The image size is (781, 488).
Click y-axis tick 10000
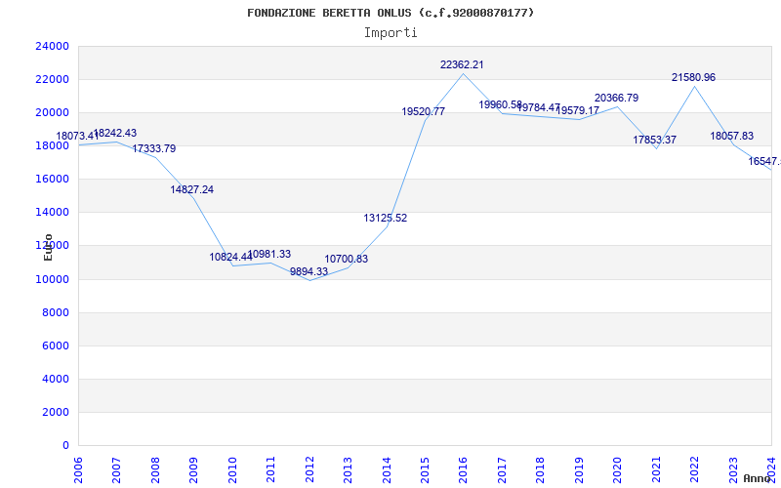point(53,279)
